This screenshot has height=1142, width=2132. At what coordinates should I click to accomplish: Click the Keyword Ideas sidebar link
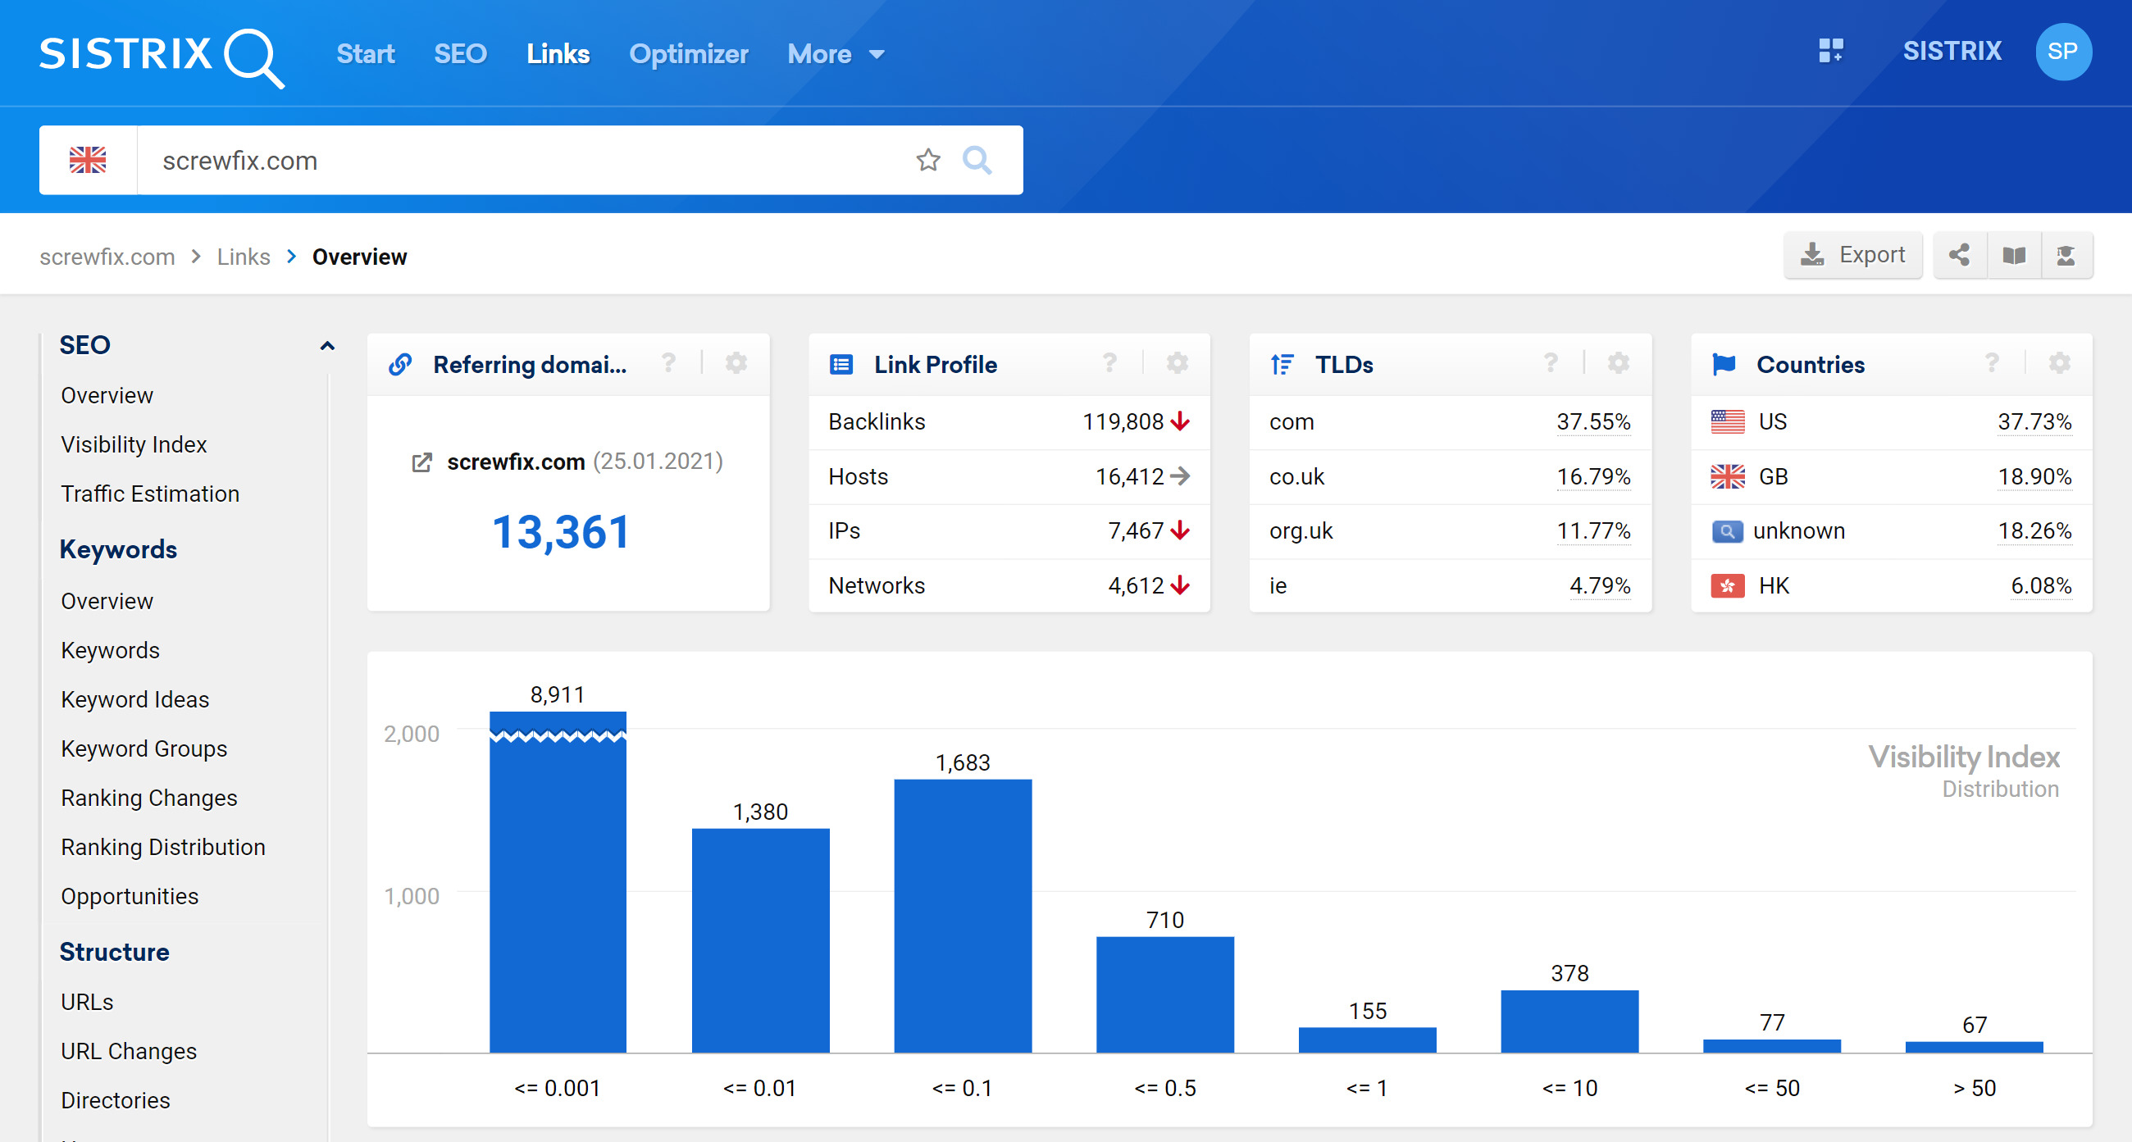click(x=134, y=699)
